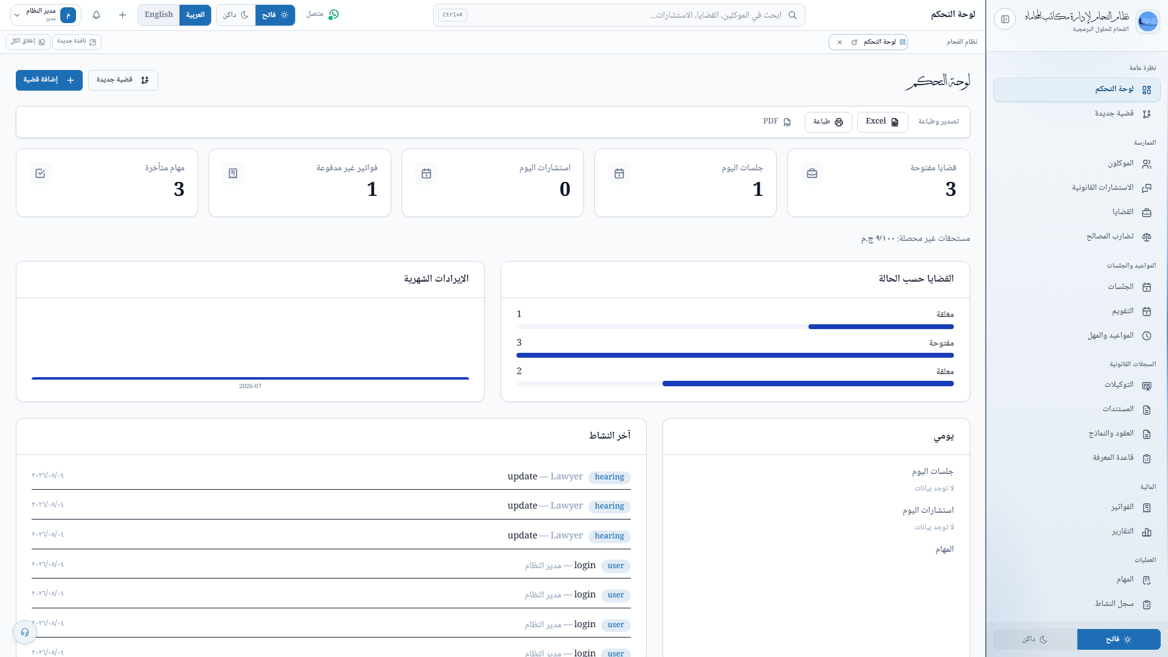1168x657 pixels.
Task: Open the support headset chat icon
Action: 25,632
